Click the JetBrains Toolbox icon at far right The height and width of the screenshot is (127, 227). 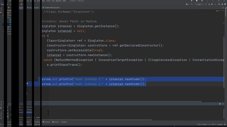pos(225,4)
